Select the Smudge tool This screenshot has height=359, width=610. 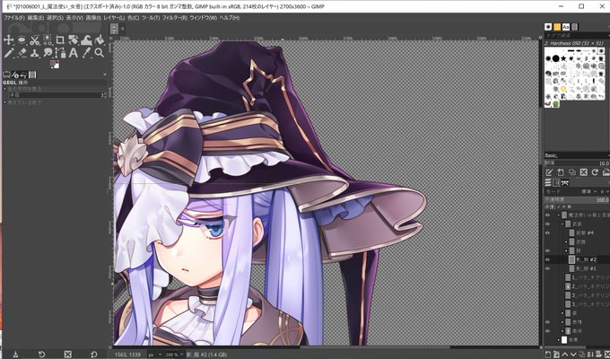[x=48, y=53]
